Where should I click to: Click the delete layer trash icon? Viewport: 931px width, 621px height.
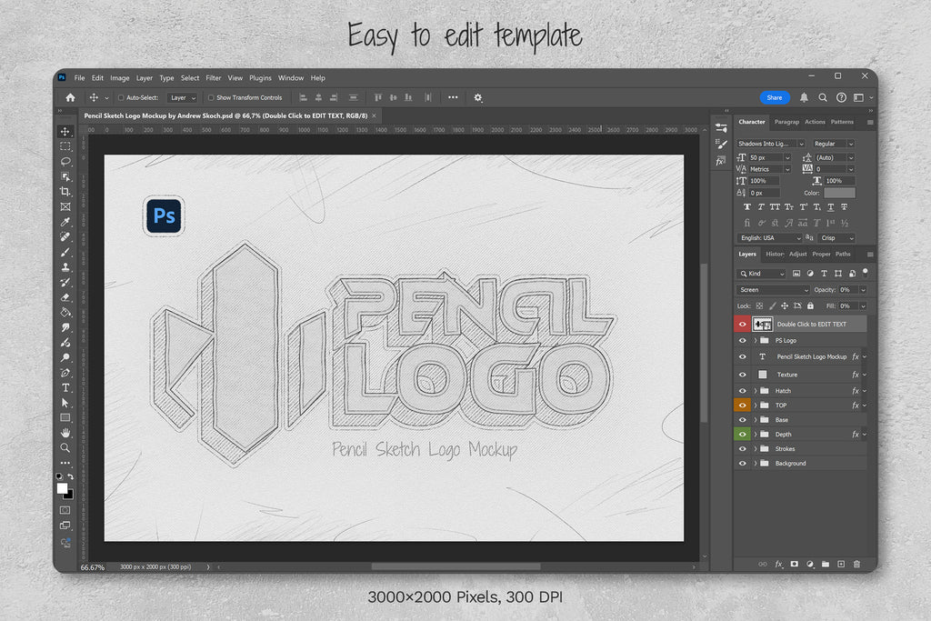click(856, 565)
